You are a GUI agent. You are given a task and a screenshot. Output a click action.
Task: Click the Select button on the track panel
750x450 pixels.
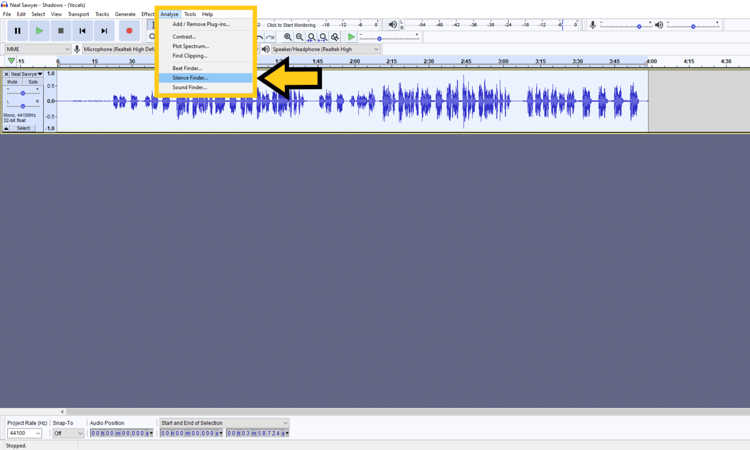point(23,127)
